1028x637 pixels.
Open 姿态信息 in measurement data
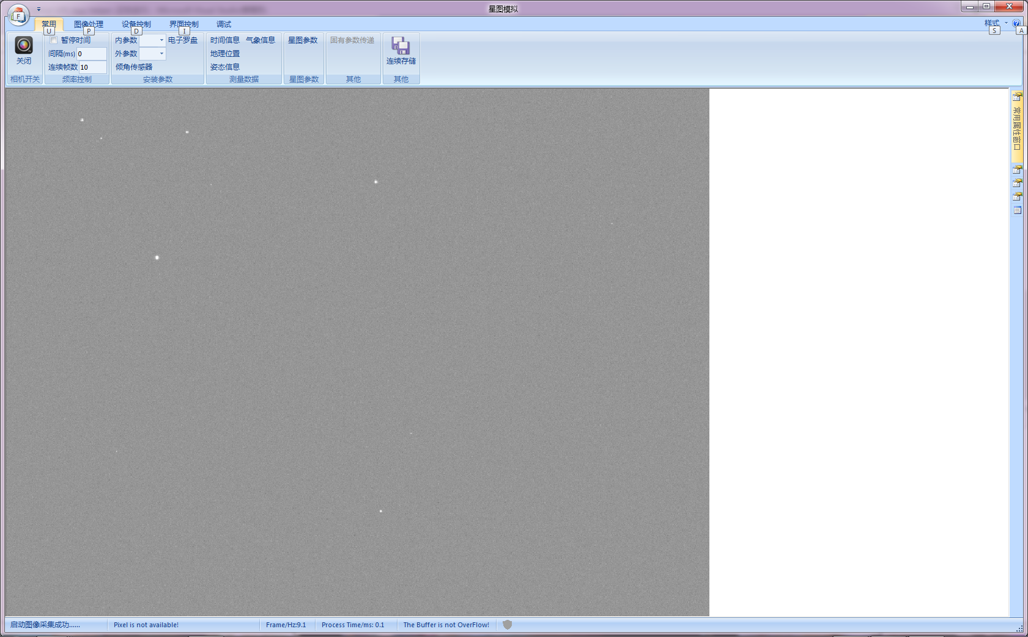pos(225,67)
